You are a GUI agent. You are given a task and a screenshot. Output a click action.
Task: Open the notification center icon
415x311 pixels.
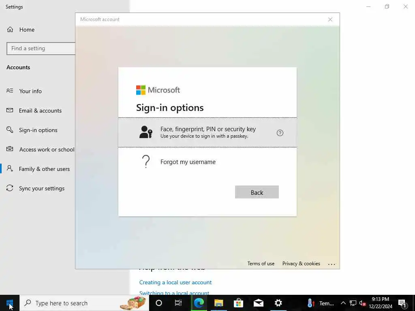[402, 303]
